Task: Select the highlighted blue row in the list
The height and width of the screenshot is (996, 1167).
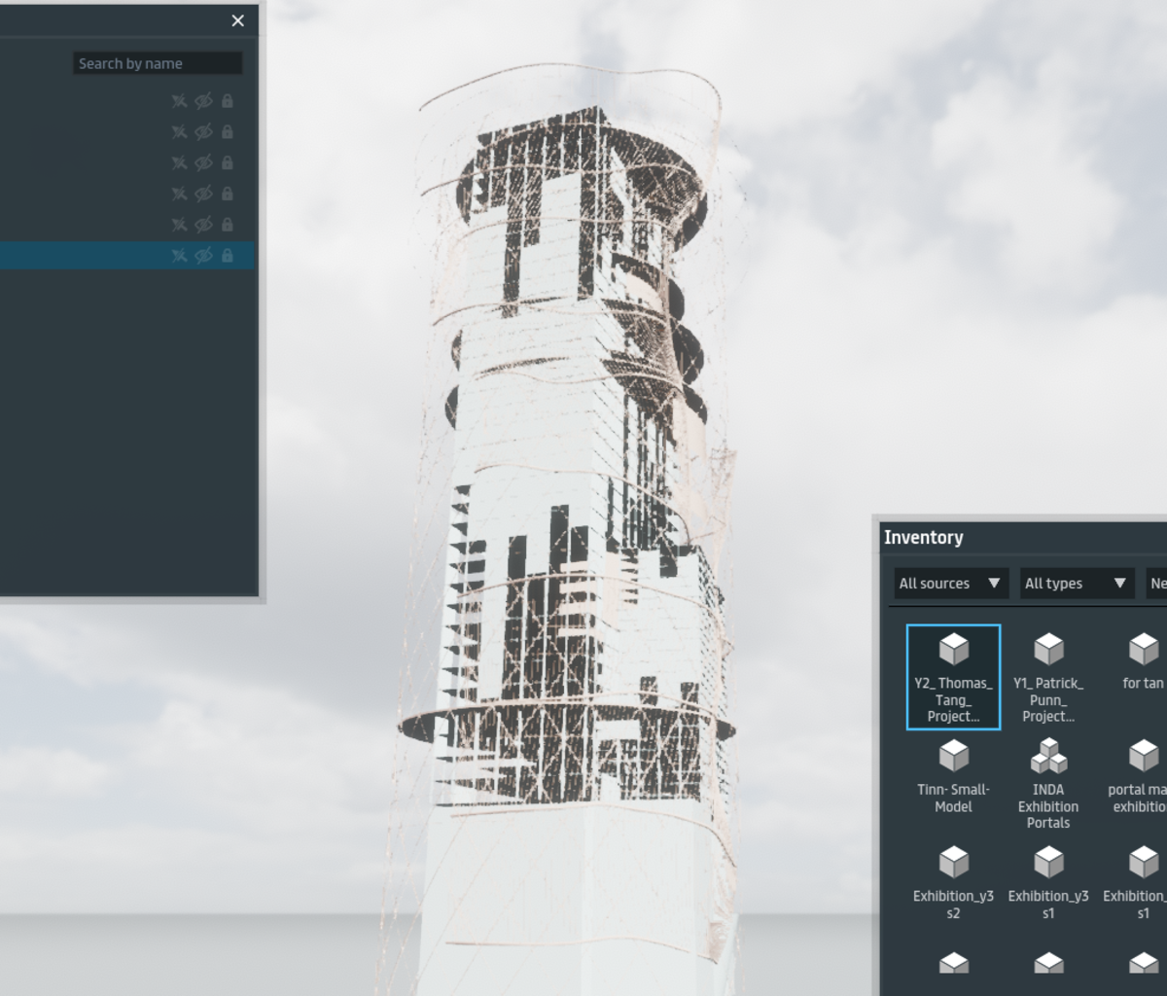Action: coord(78,256)
